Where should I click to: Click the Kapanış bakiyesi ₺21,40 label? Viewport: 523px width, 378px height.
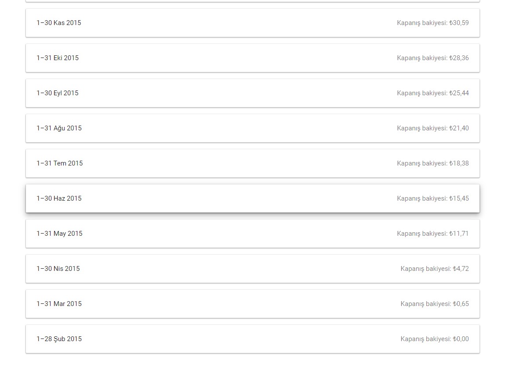tap(433, 128)
